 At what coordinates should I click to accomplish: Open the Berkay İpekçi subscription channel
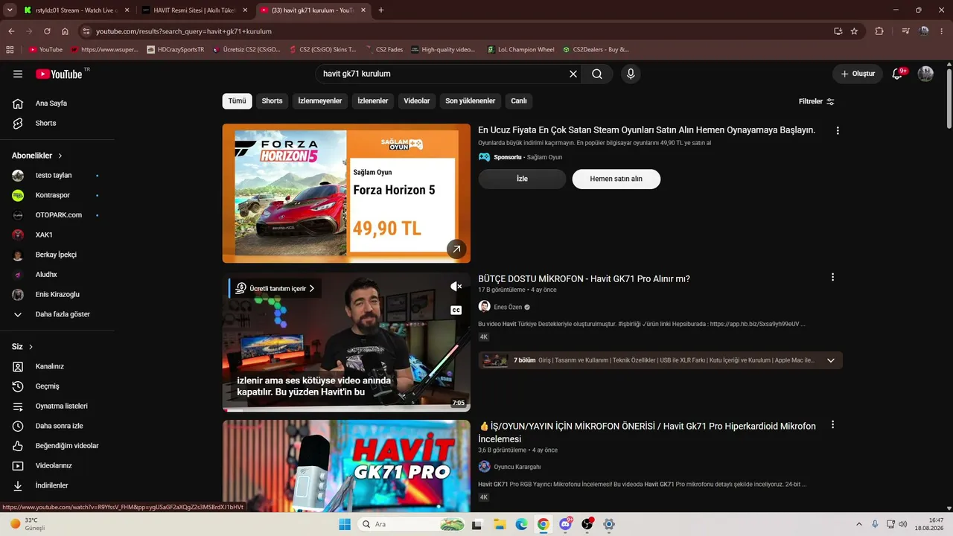57,255
